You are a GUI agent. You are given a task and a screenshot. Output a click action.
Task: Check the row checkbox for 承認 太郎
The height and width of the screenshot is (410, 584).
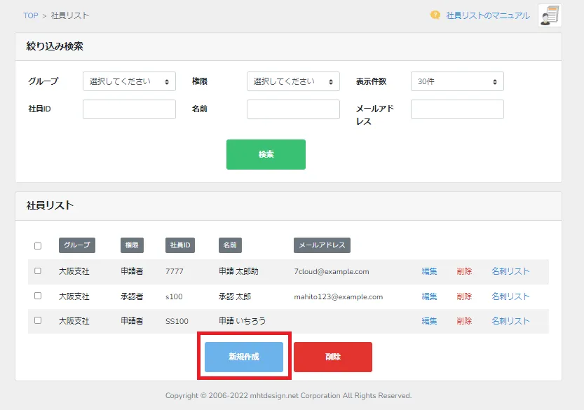[x=39, y=296]
